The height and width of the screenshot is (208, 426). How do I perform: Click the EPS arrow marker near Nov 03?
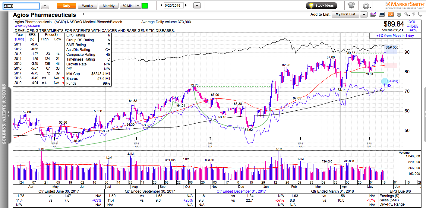(210, 138)
